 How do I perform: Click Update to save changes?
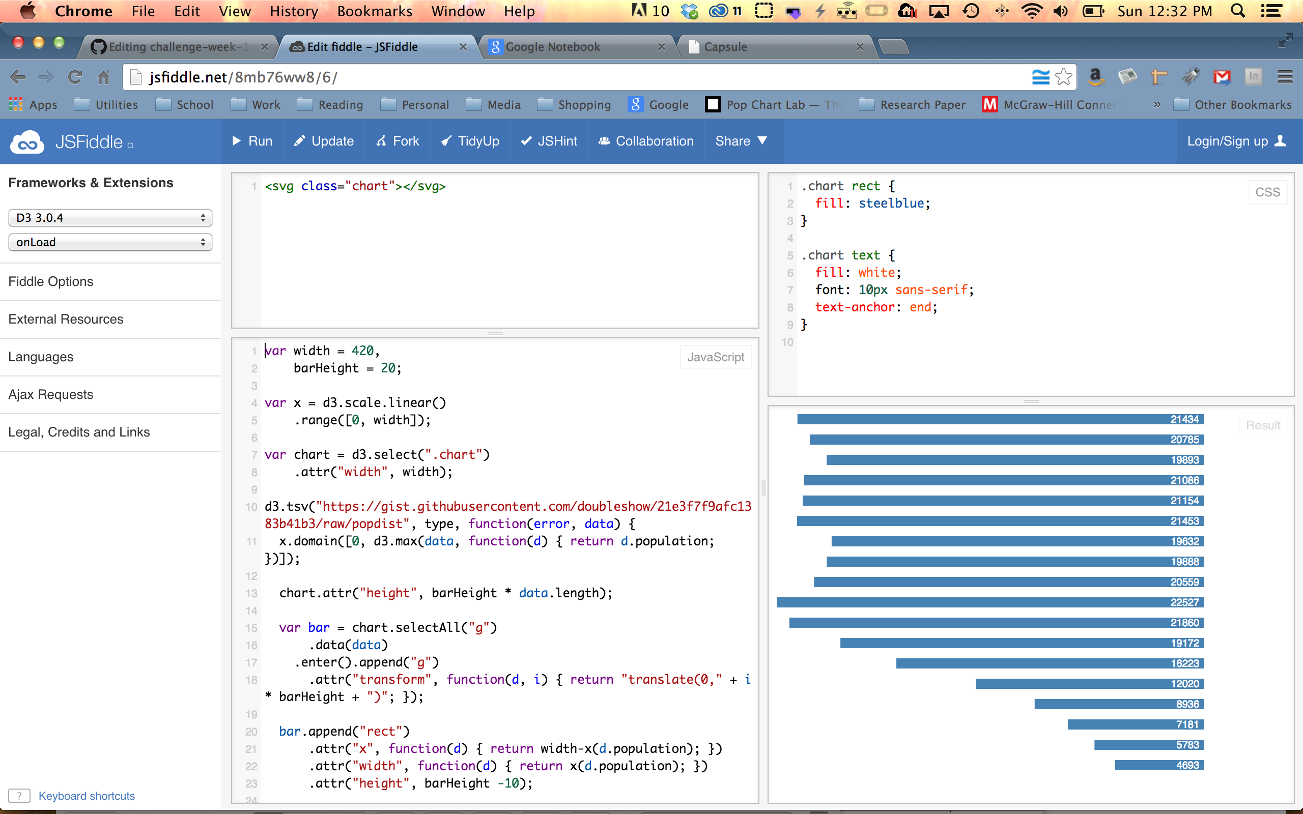[324, 141]
